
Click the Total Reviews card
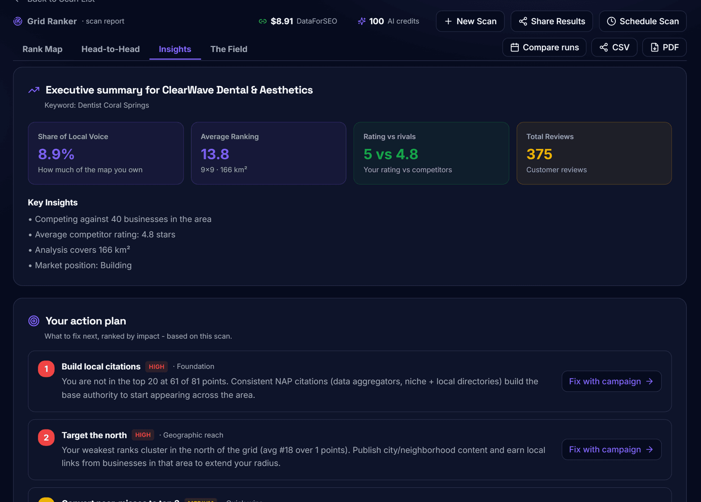594,153
